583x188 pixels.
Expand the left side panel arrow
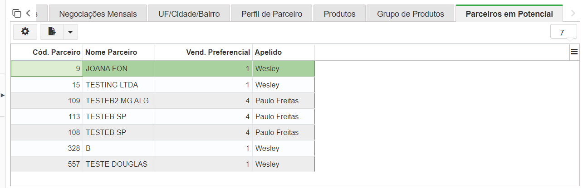2,96
